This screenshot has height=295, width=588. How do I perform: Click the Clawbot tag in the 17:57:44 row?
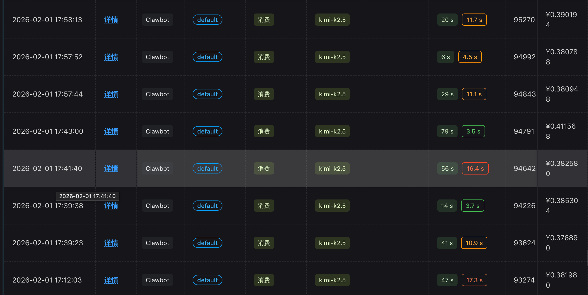click(x=157, y=94)
